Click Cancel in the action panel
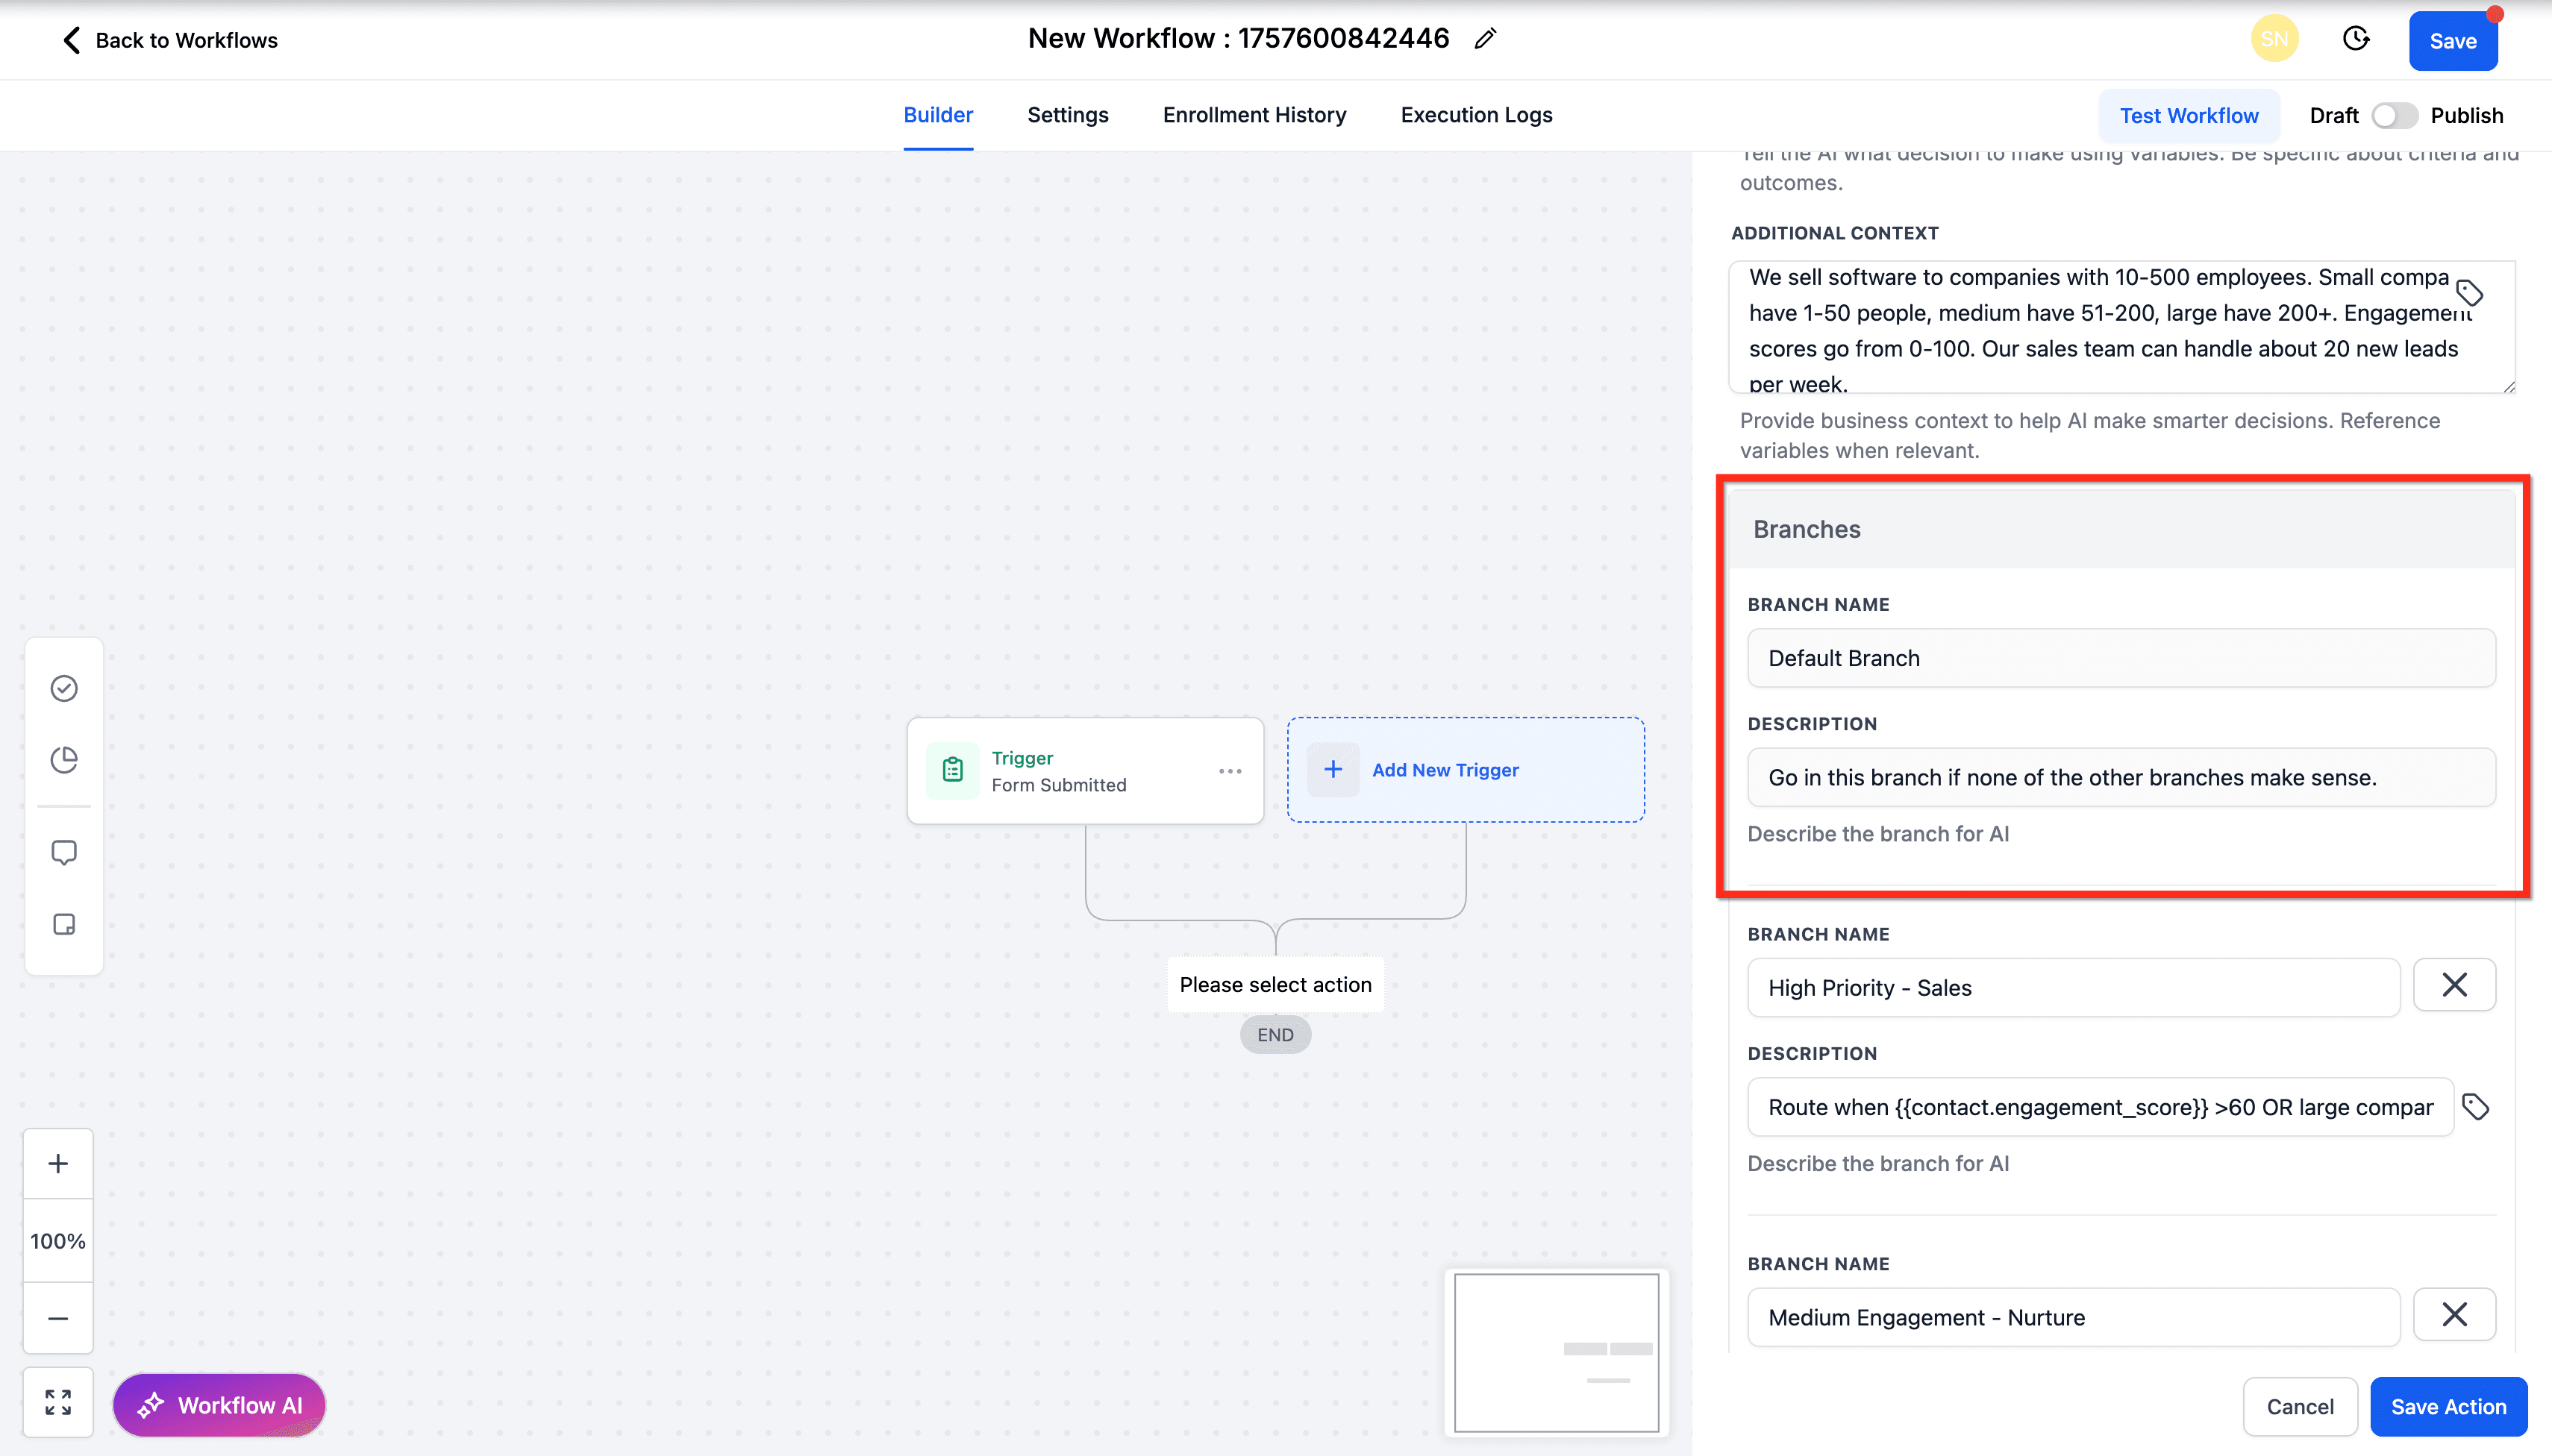The width and height of the screenshot is (2552, 1456). tap(2300, 1406)
